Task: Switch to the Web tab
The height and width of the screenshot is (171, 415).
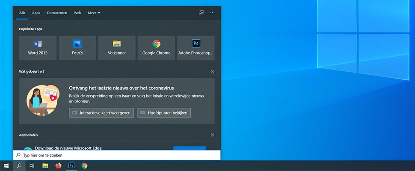Action: click(77, 13)
